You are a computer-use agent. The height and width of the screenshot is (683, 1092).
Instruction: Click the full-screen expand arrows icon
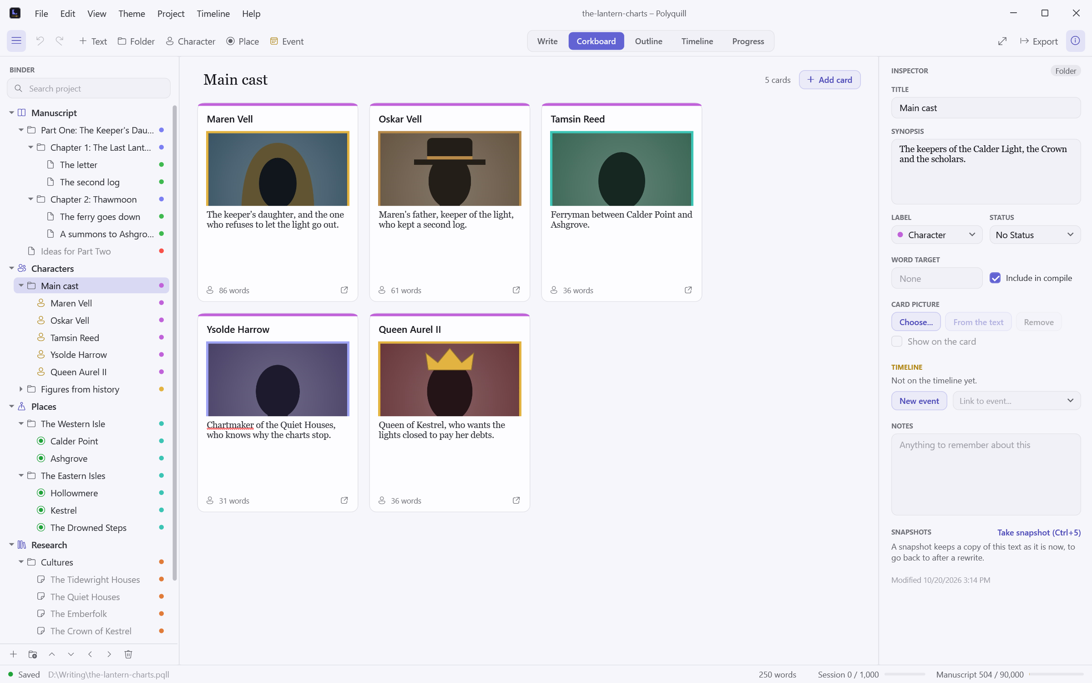[1002, 41]
